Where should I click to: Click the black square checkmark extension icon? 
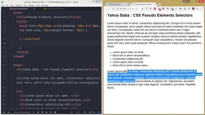(x=193, y=9)
